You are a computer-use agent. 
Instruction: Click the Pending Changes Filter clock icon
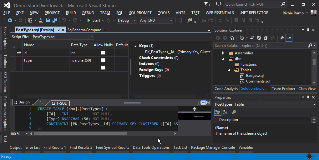tap(242, 38)
